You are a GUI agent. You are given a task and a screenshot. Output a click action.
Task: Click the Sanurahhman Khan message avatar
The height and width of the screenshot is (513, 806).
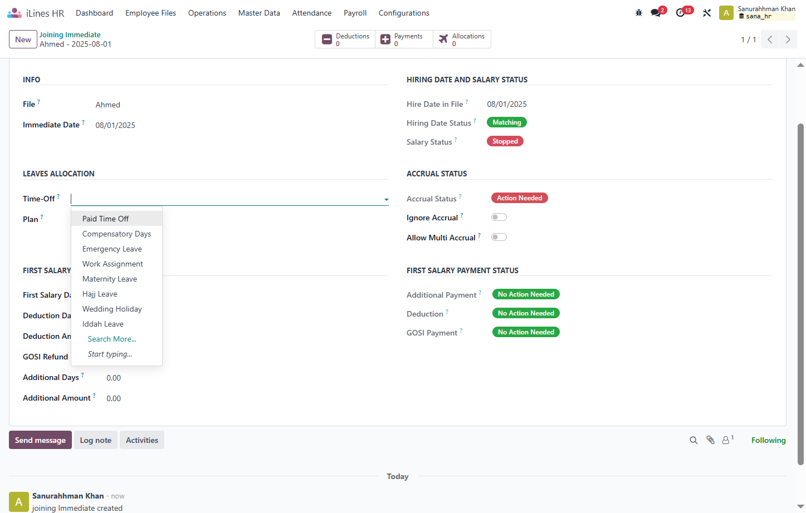click(18, 501)
